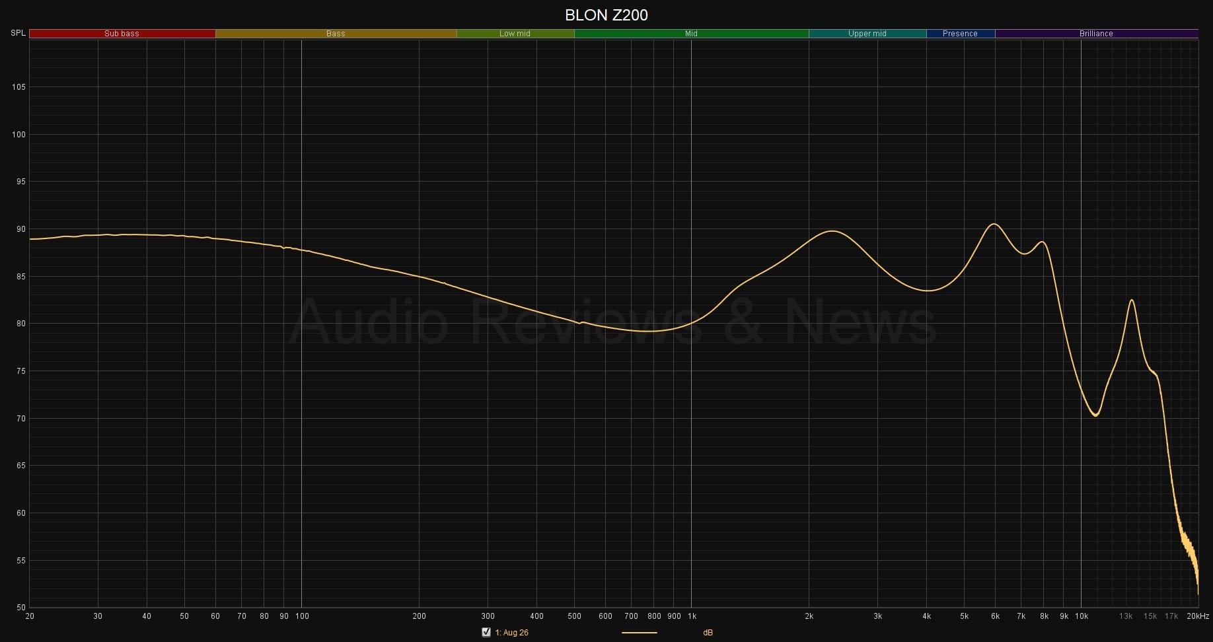Choose the Mid band header

coord(691,34)
